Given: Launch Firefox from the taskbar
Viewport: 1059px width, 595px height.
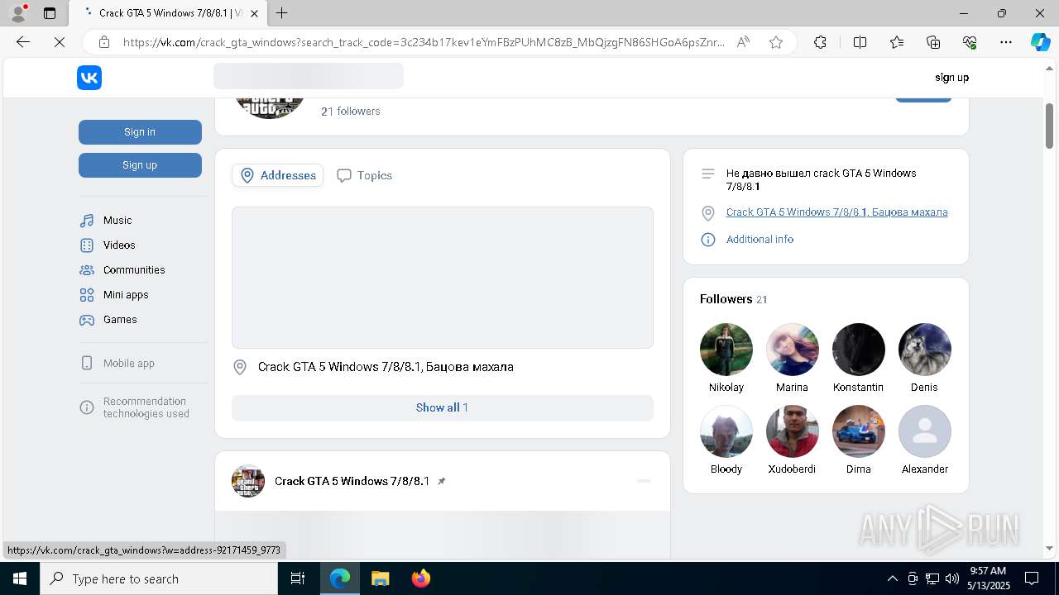Looking at the screenshot, I should coord(420,578).
